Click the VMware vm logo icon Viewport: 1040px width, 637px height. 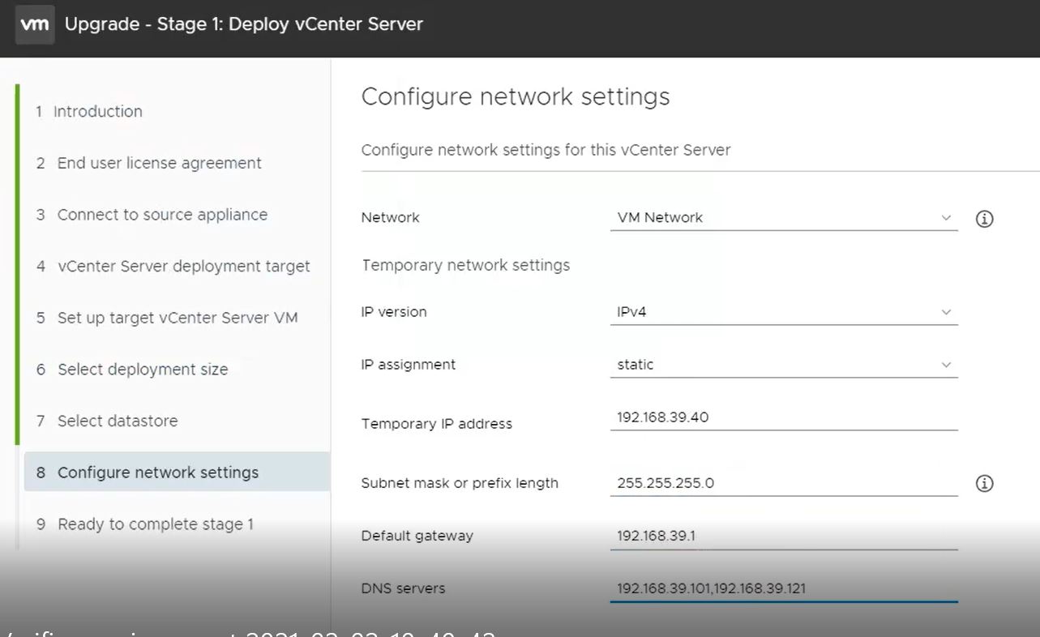34,24
